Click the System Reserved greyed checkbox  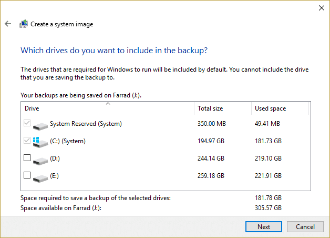(27, 123)
